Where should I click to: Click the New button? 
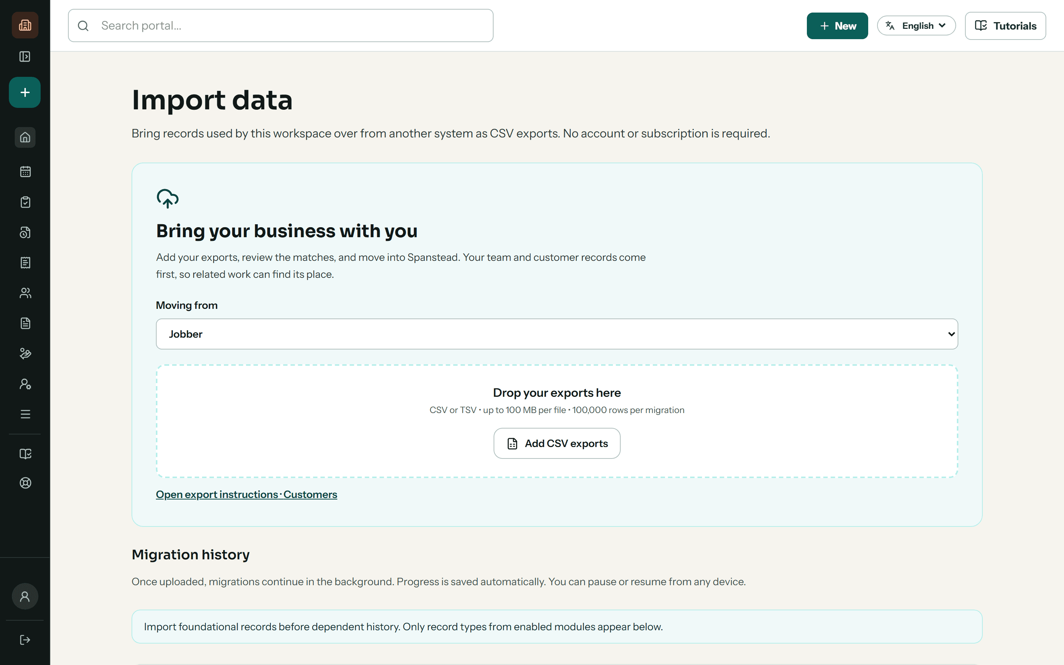837,26
